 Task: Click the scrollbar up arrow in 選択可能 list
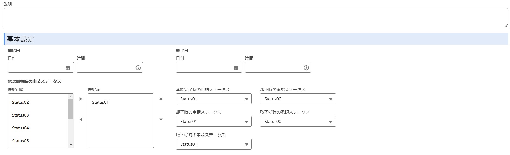[71, 97]
